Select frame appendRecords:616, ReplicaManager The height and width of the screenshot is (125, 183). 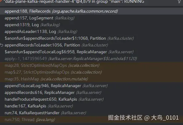point(91,92)
